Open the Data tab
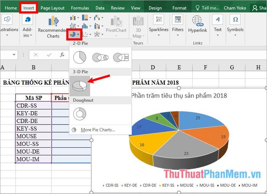267x194 pixels. tap(100, 8)
